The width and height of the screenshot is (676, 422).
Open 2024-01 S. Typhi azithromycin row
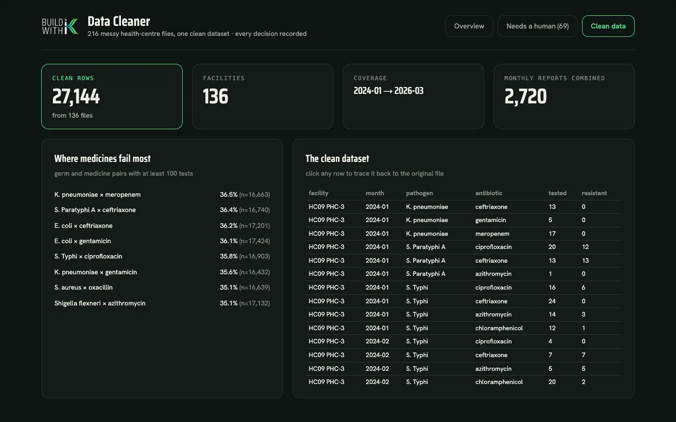[464, 314]
